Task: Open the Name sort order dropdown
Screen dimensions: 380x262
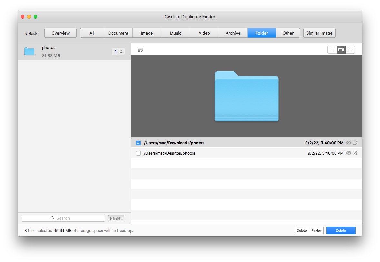Action: coord(116,218)
